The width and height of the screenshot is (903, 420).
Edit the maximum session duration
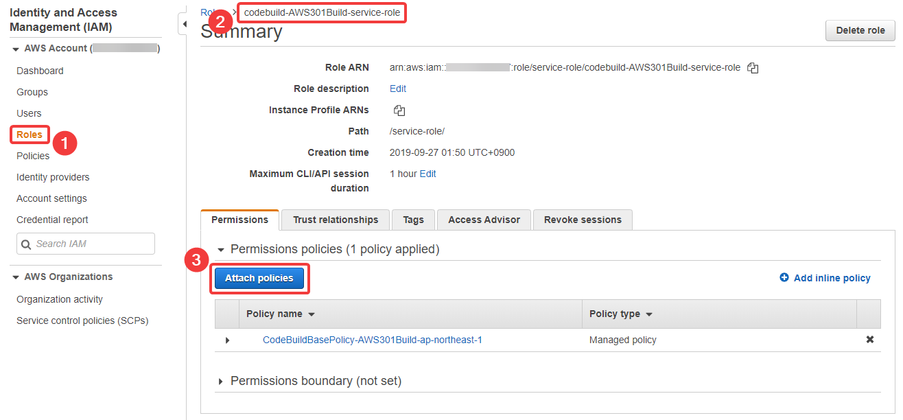(x=428, y=174)
